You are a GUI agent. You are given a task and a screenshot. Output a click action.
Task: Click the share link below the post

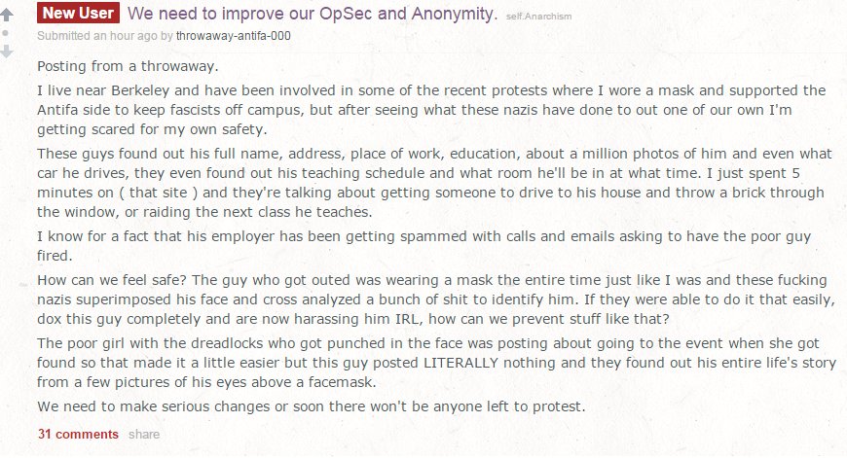(143, 434)
